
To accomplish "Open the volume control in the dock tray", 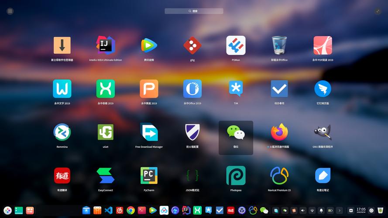I will coord(302,211).
